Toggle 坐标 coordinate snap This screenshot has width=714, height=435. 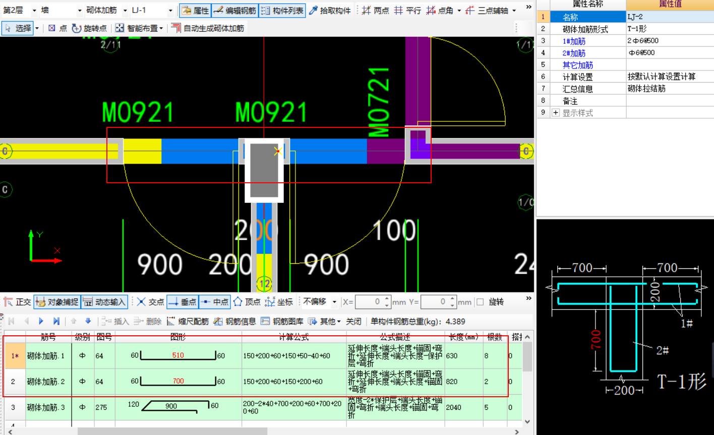[x=279, y=302]
